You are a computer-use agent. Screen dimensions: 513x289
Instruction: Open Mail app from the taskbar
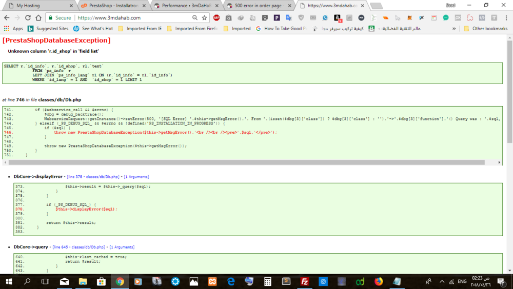pyautogui.click(x=65, y=281)
